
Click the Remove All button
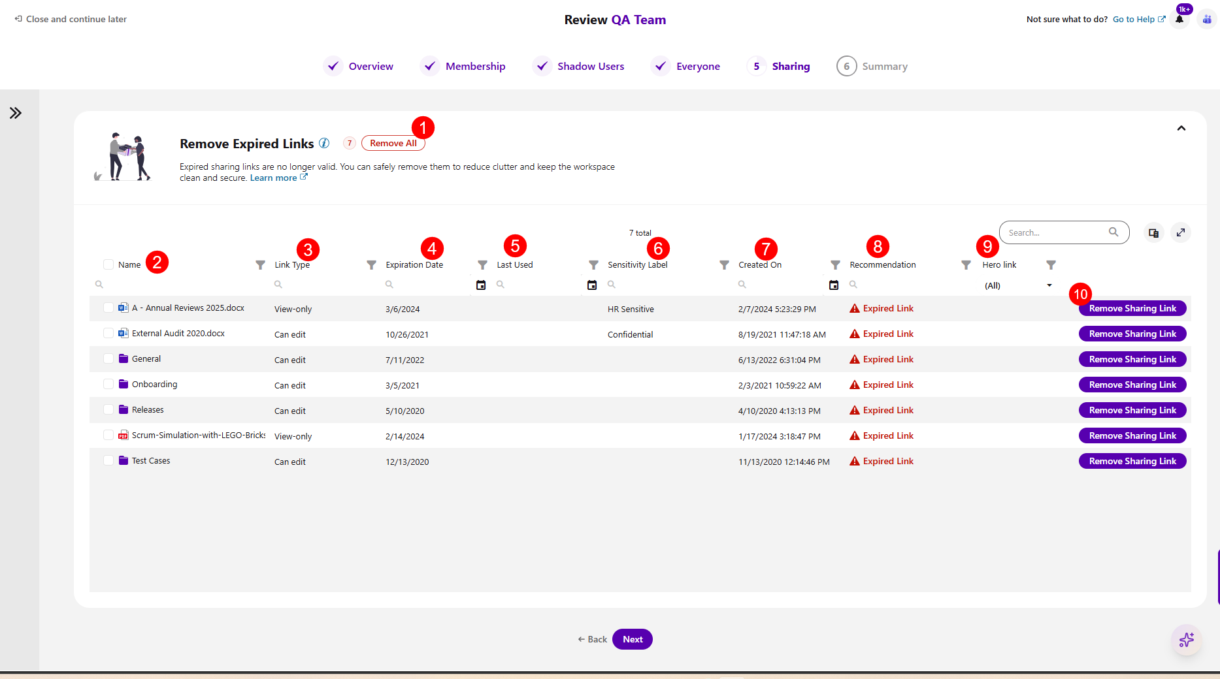(393, 143)
